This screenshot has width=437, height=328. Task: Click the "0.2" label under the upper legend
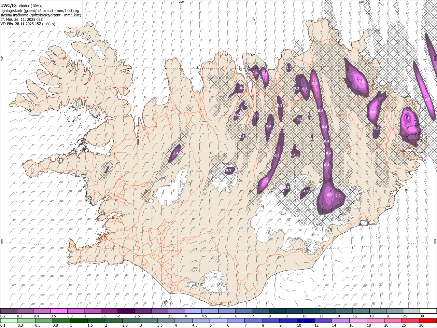[2, 316]
